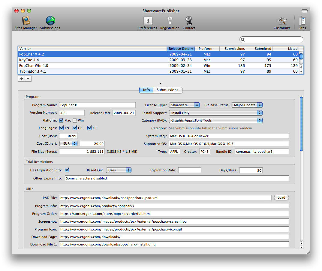This screenshot has height=271, width=322.
Task: Click the version list scroll up arrow
Action: tap(301, 67)
